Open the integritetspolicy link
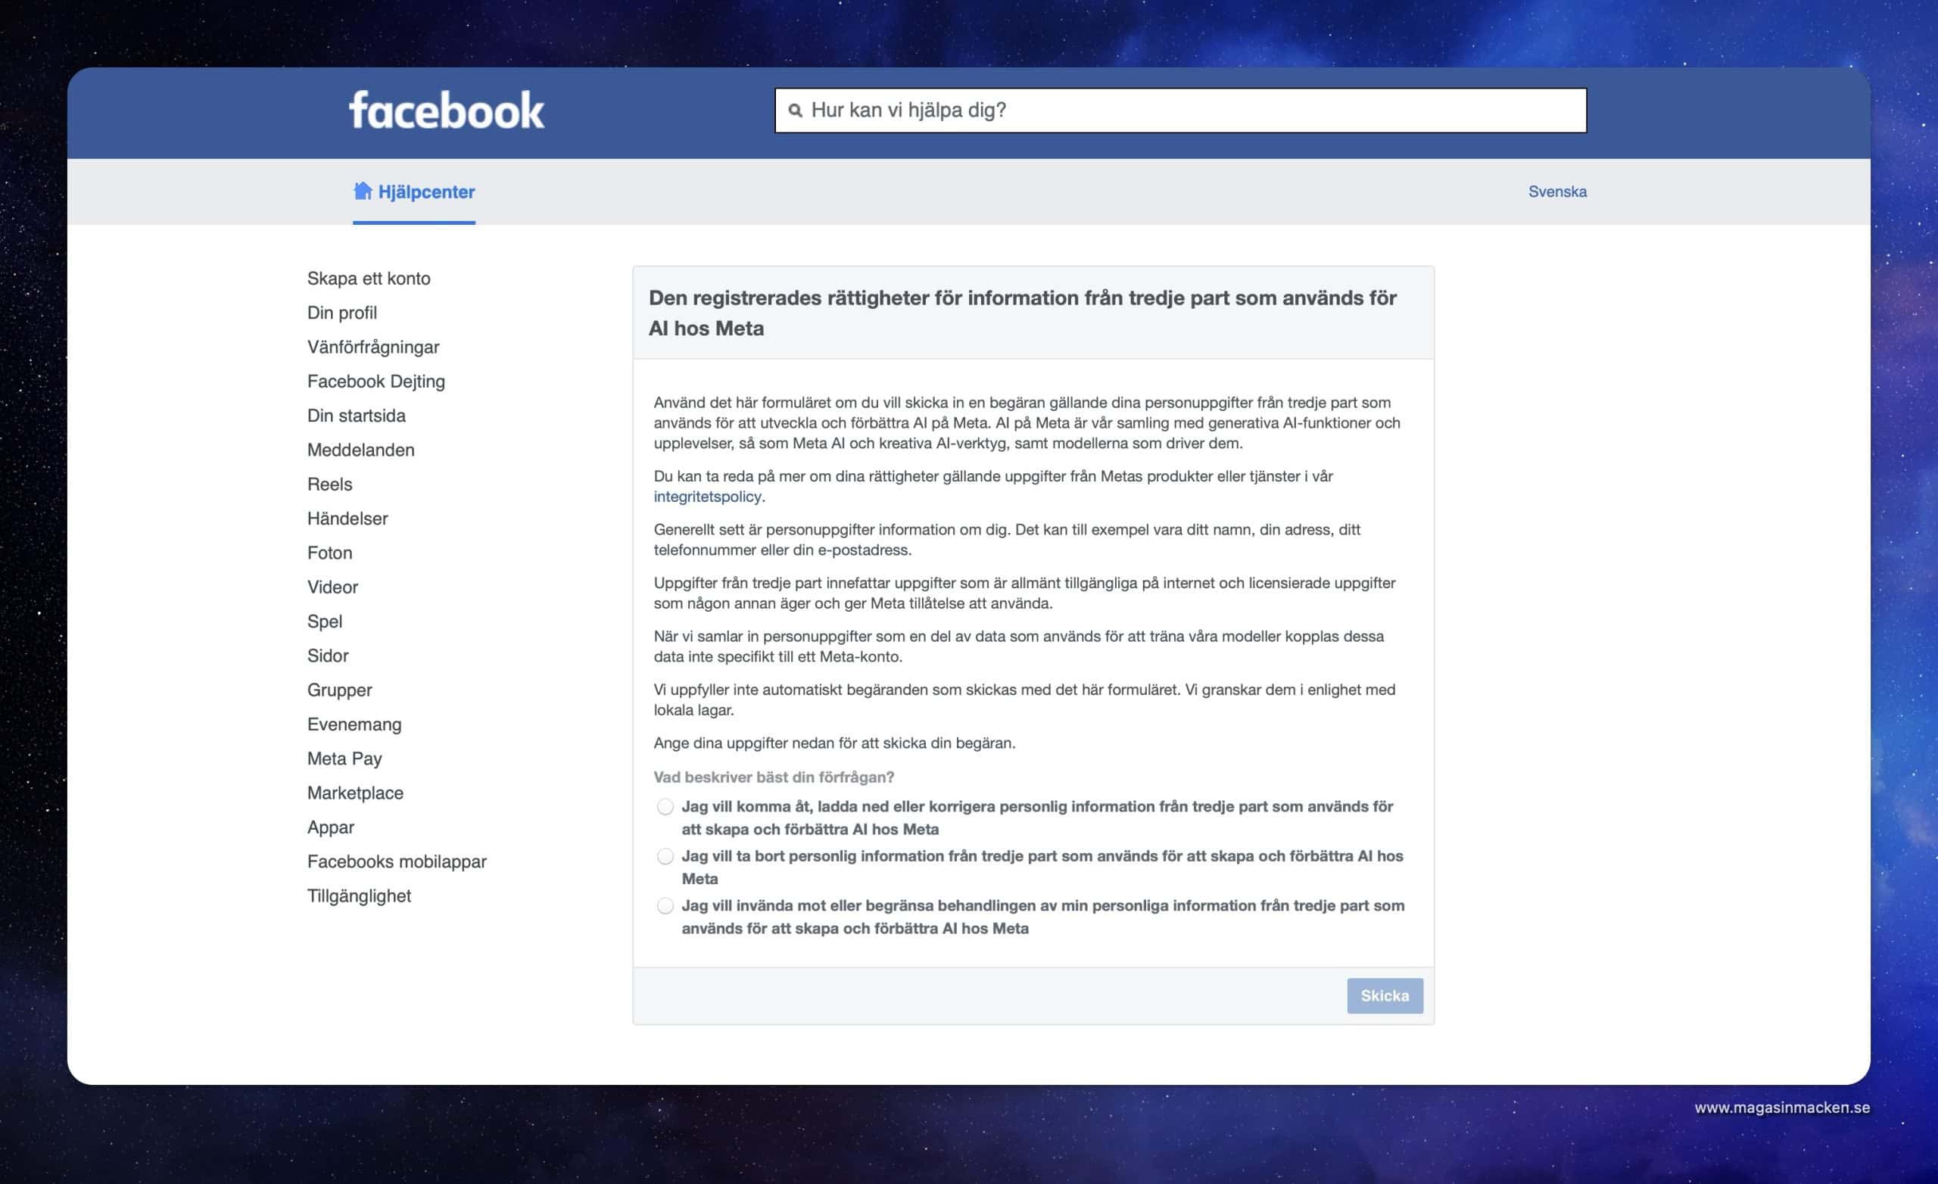The height and width of the screenshot is (1184, 1938). tap(706, 497)
